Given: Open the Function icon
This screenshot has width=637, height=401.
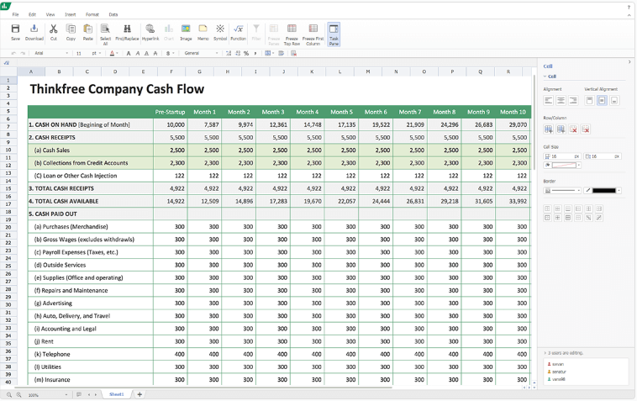Looking at the screenshot, I should click(x=239, y=29).
